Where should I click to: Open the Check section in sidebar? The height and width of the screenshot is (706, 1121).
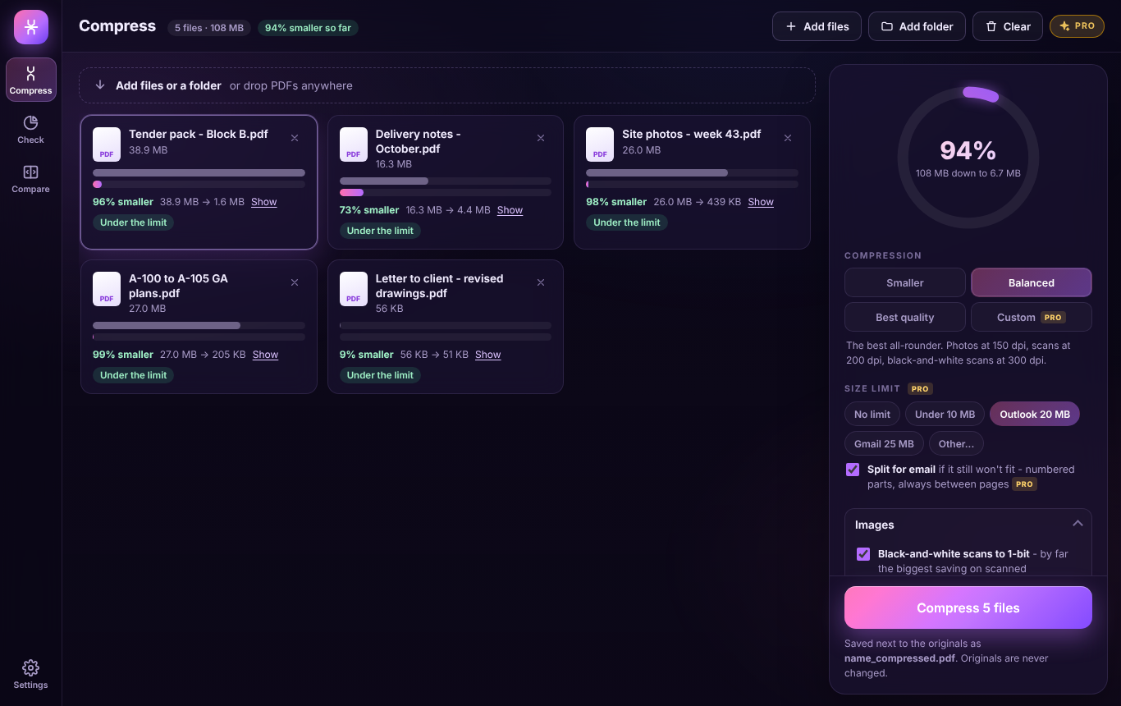(x=30, y=129)
